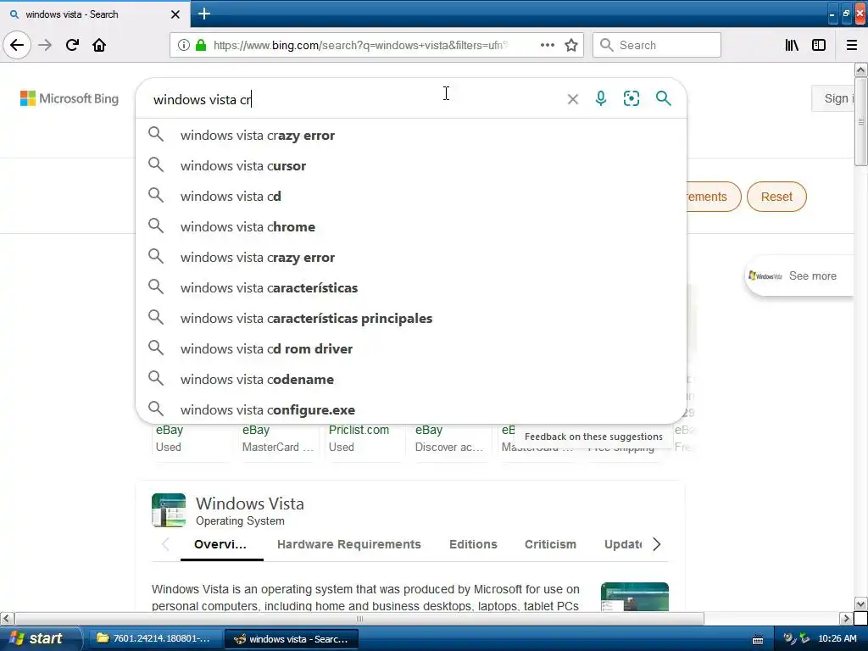868x651 pixels.
Task: Open Bing visual search camera icon
Action: coord(631,98)
